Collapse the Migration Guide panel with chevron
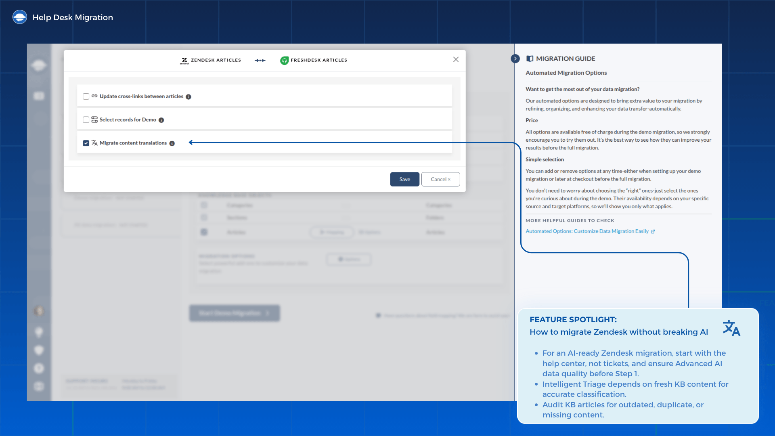775x436 pixels. coord(515,59)
